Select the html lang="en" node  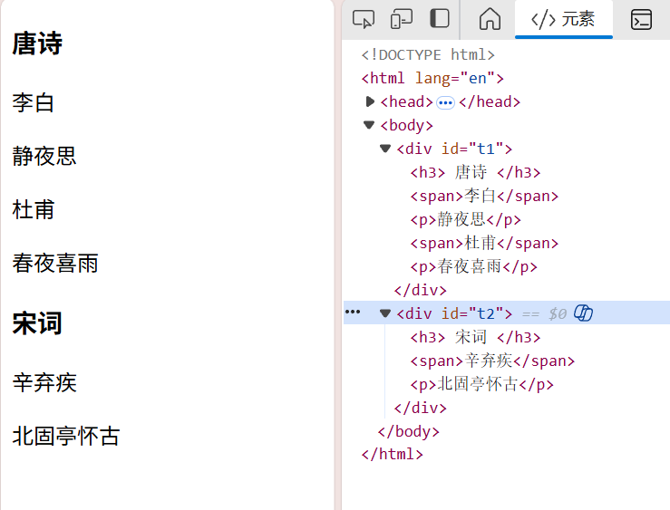[x=432, y=79]
